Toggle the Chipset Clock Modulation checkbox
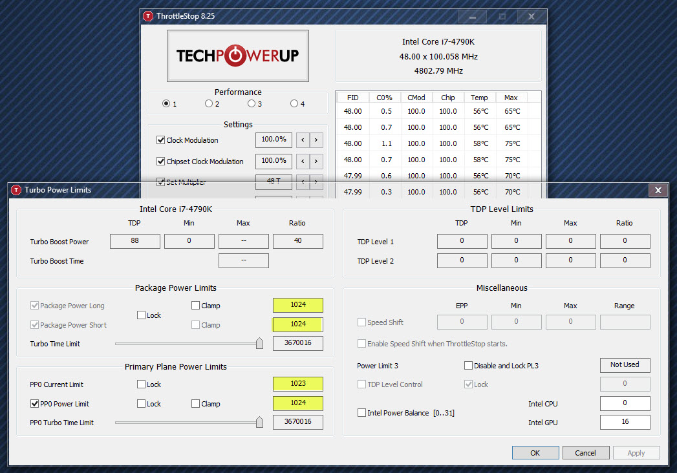 pos(160,162)
